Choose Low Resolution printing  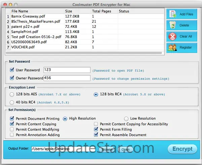coord(126,119)
